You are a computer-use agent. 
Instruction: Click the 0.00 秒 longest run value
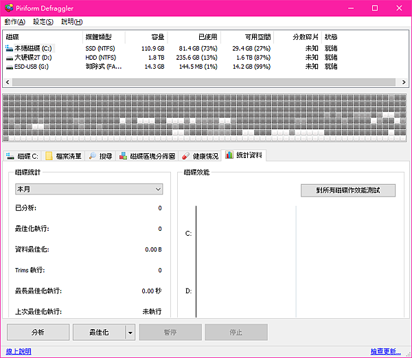[x=152, y=291]
